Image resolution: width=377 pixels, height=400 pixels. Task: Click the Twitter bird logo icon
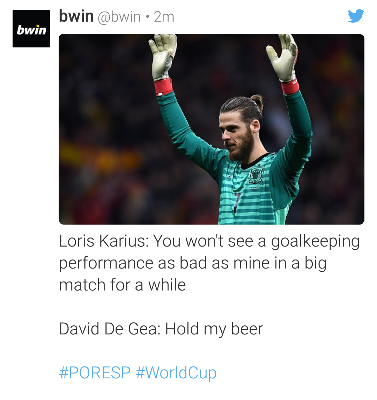(356, 16)
